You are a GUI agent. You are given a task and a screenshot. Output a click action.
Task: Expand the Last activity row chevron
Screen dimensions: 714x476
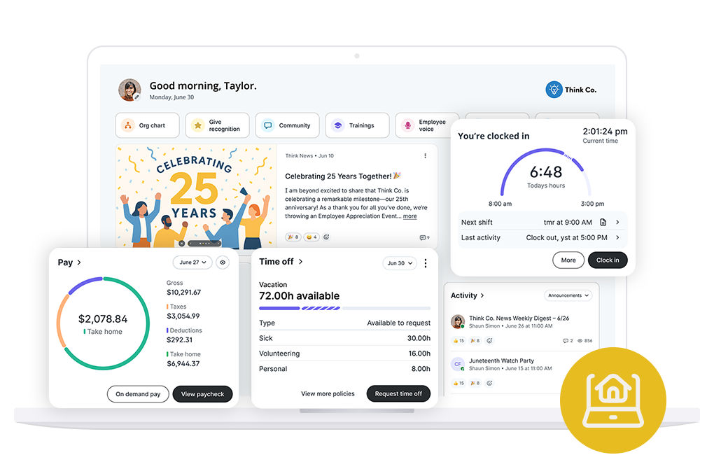(617, 238)
